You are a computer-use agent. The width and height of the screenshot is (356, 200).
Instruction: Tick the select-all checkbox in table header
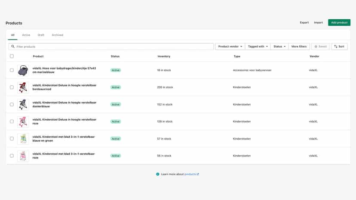tap(12, 56)
